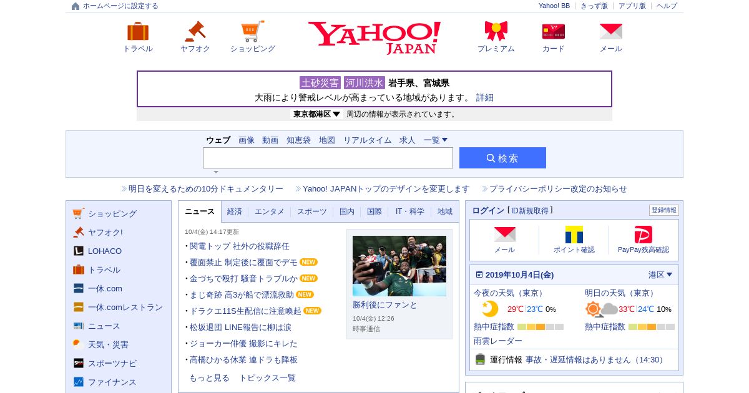The height and width of the screenshot is (393, 749).
Task: Click the T-point ポイント確認 icon
Action: [x=574, y=235]
